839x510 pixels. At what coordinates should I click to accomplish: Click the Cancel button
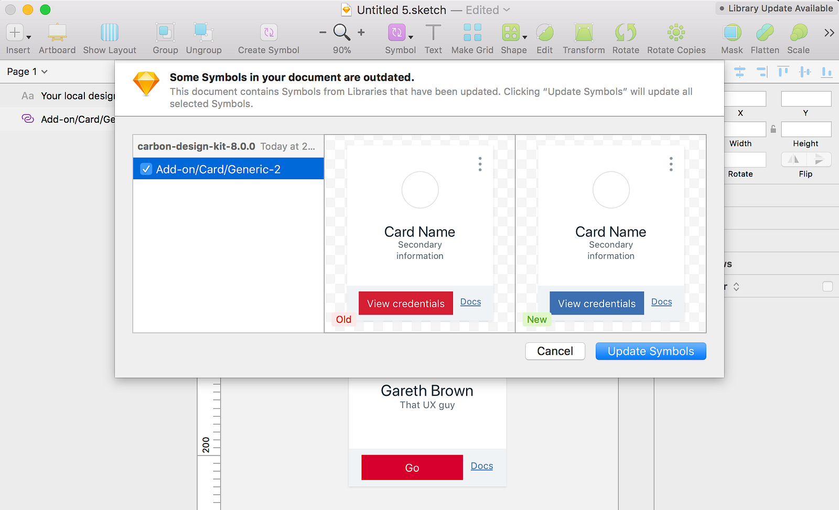point(555,351)
